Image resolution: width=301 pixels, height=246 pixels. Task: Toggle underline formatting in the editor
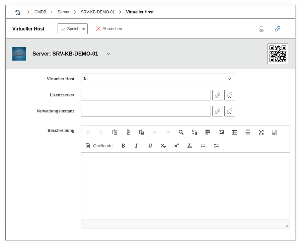(150, 146)
